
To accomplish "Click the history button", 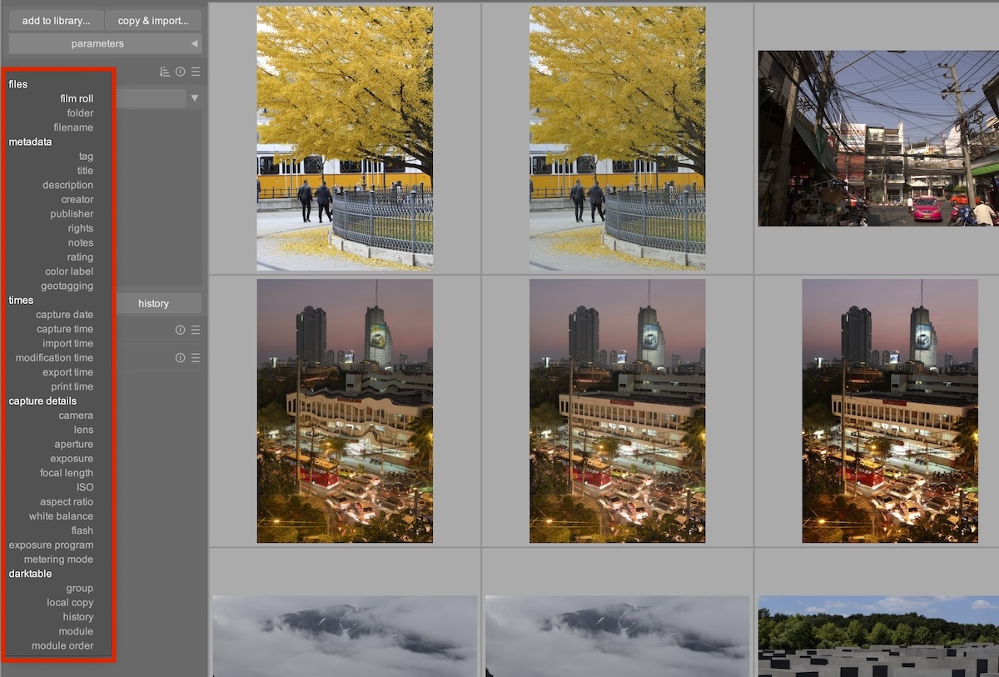I will [x=154, y=303].
